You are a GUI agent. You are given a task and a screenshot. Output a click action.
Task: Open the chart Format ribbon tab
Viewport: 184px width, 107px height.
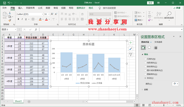[x=91, y=8]
